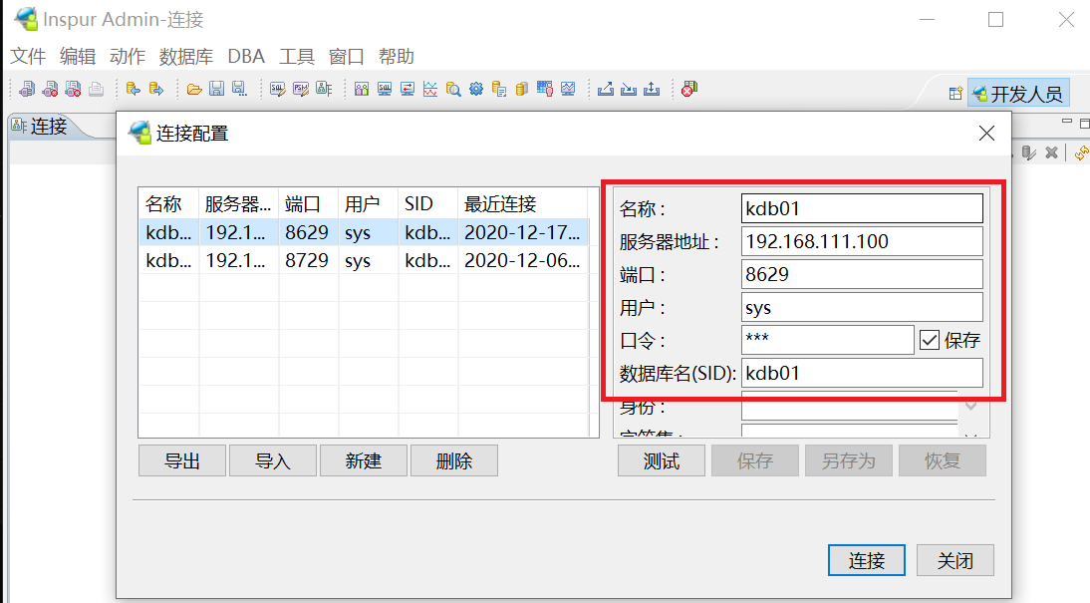Click the red stop database icon
Viewport: 1090px width, 603px height.
[x=687, y=89]
